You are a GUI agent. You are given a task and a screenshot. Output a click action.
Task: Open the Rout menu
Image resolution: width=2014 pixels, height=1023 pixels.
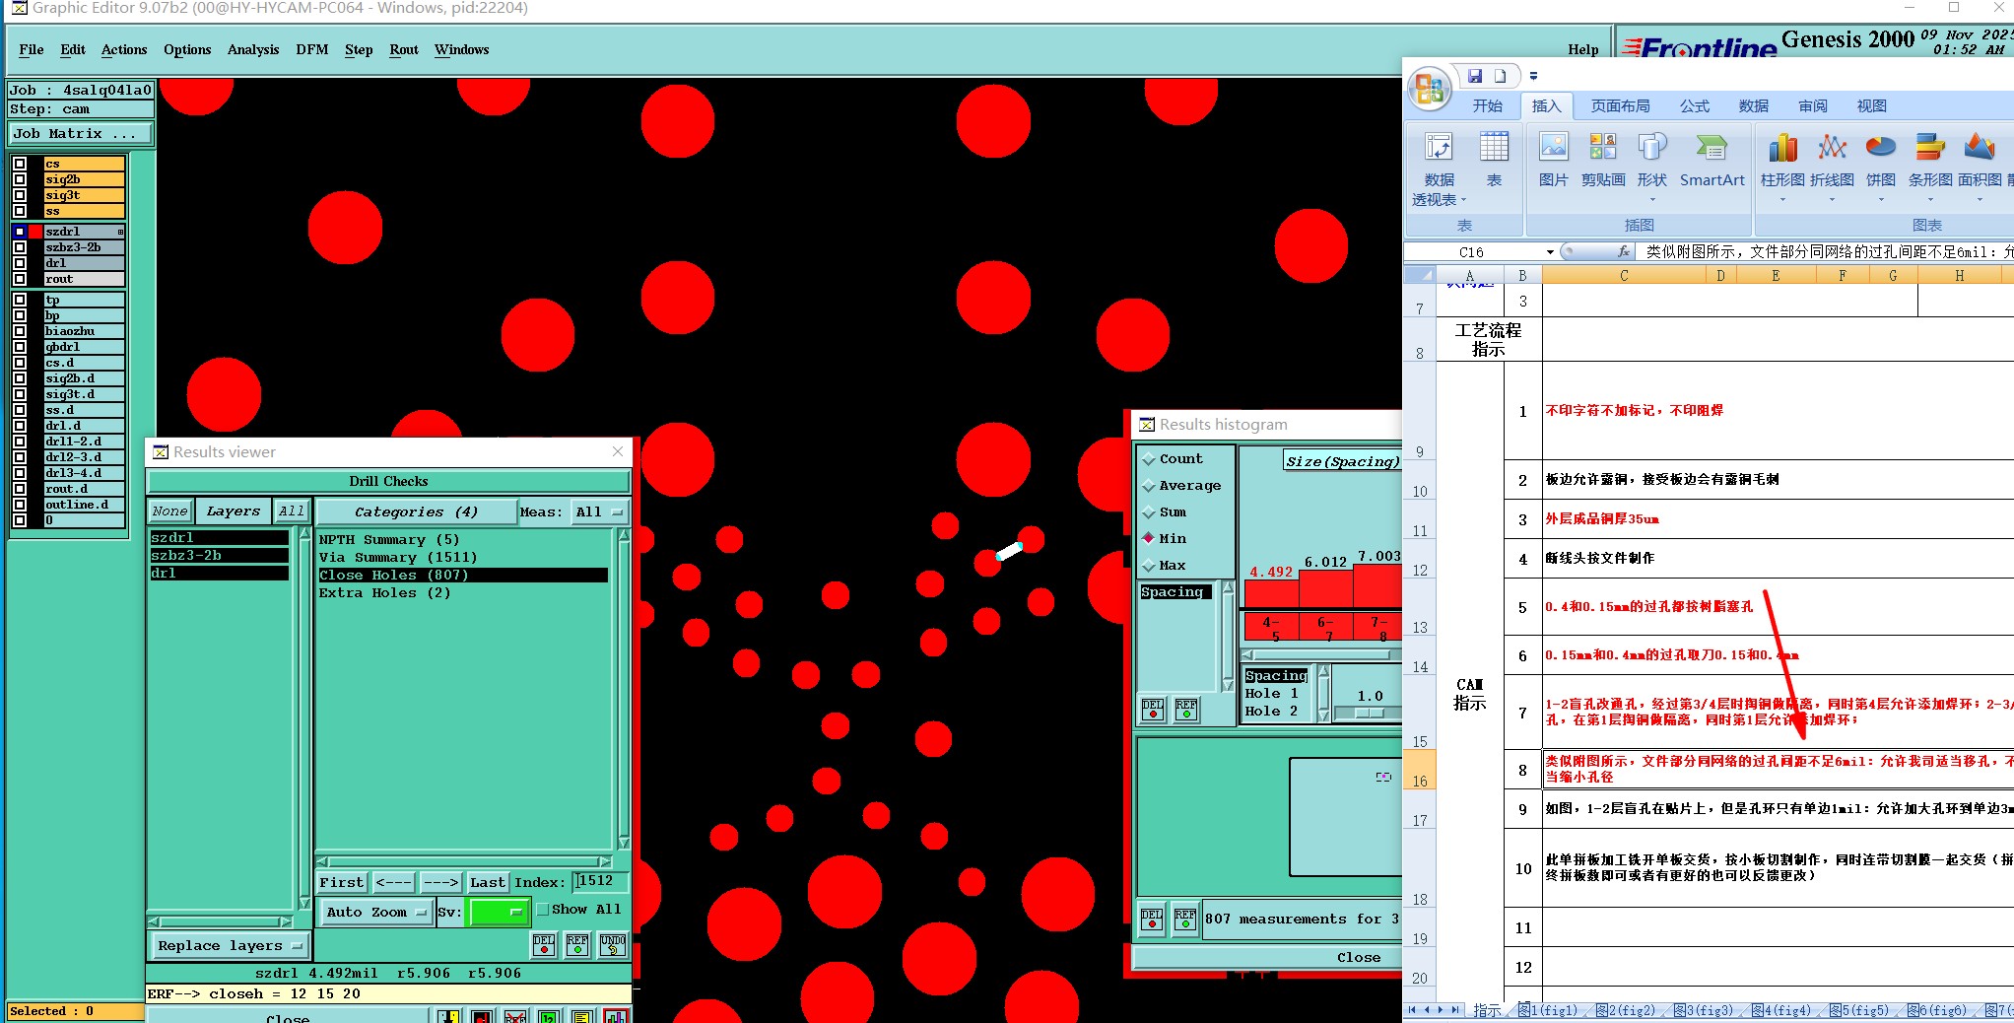coord(404,50)
